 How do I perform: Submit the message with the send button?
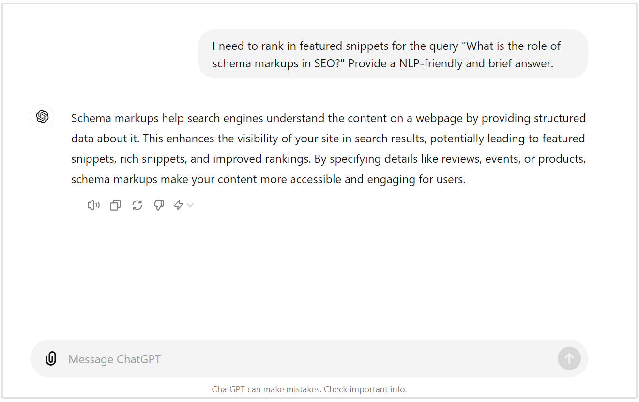569,358
